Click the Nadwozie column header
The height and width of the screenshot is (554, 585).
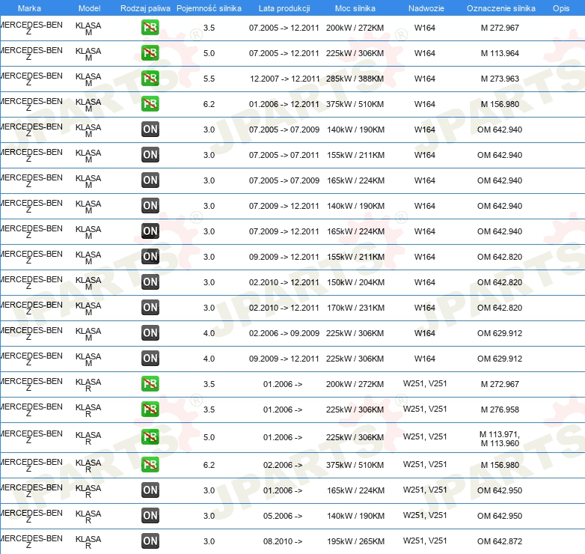point(426,8)
